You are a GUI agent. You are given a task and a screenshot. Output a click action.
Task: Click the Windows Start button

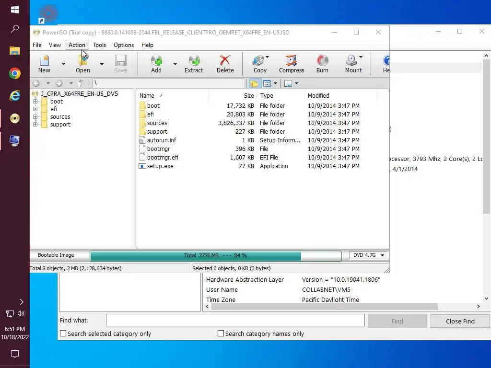15,10
